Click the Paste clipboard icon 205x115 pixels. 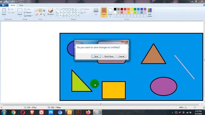coord(4,11)
